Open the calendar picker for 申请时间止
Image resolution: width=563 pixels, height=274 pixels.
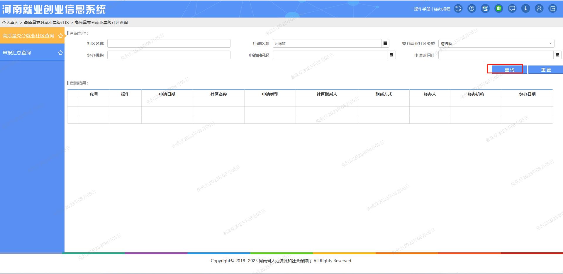557,55
